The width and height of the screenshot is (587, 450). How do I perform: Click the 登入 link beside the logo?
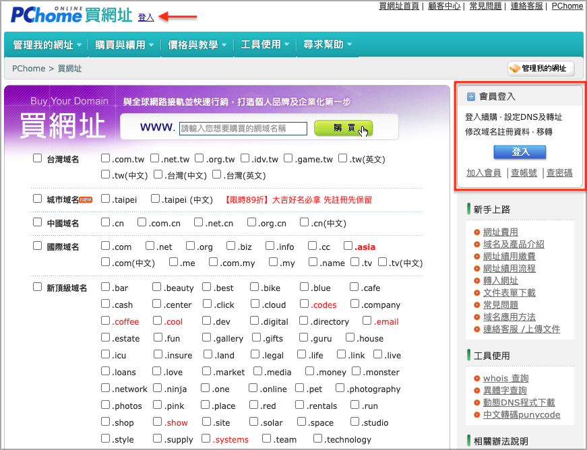tap(146, 18)
